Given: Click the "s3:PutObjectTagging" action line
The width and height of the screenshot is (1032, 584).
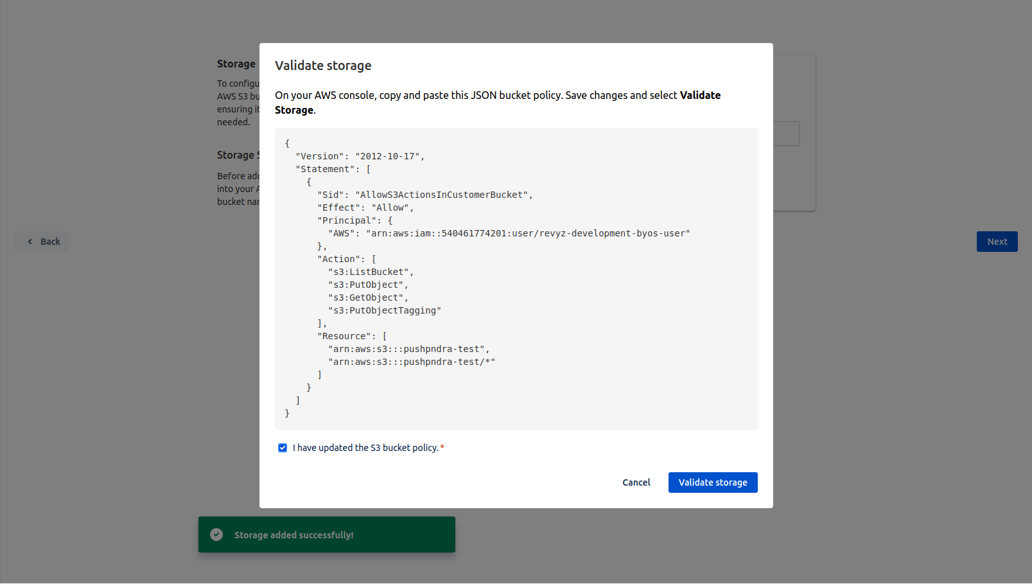Looking at the screenshot, I should pyautogui.click(x=385, y=310).
